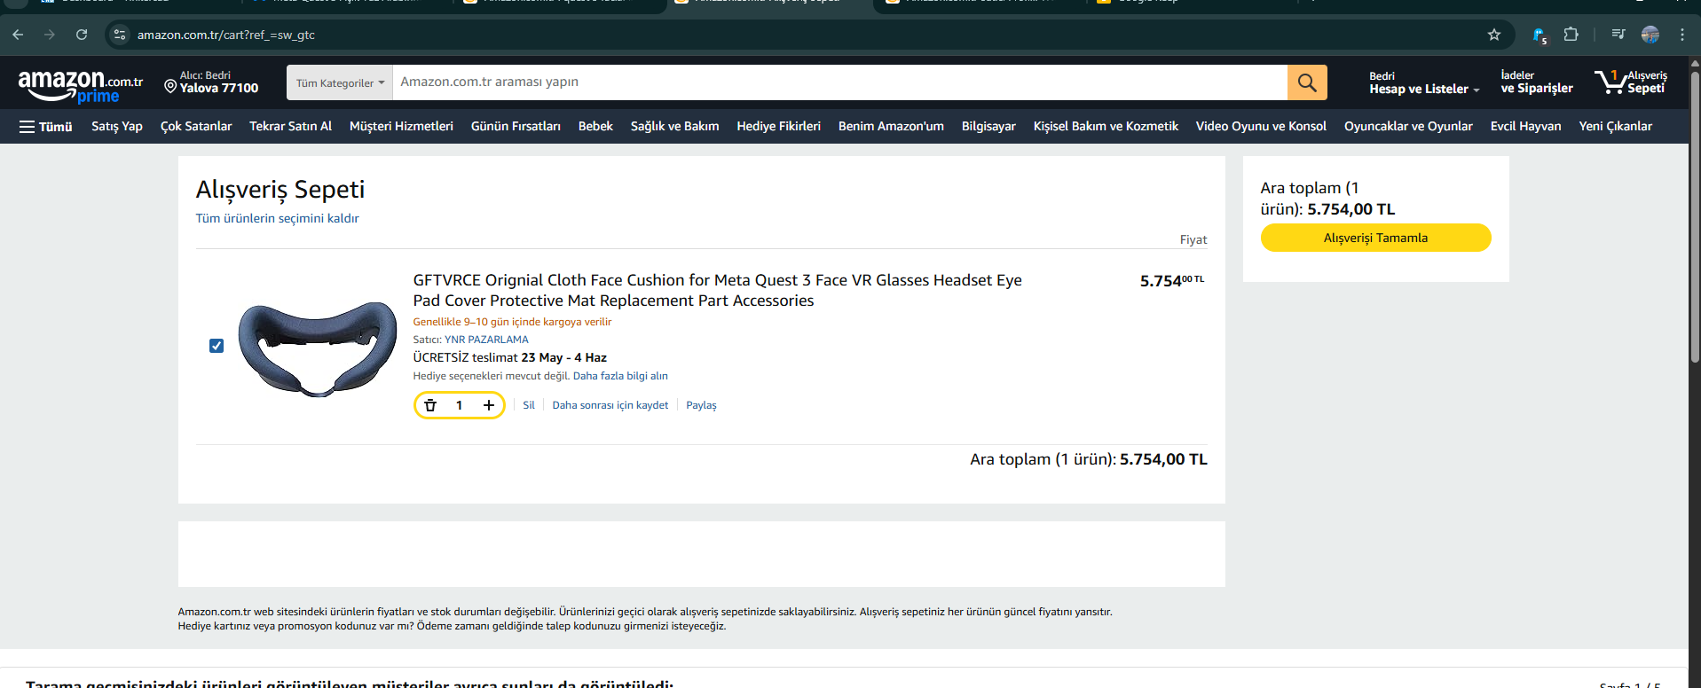Viewport: 1701px width, 688px height.
Task: Click the browser forward arrow
Action: coord(50,35)
